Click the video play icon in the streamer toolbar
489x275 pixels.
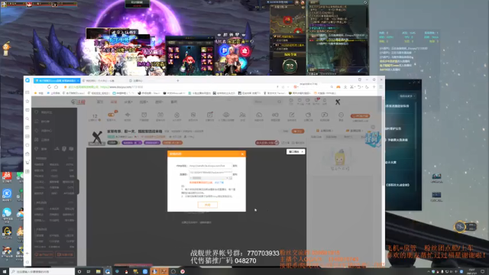[x=325, y=115]
